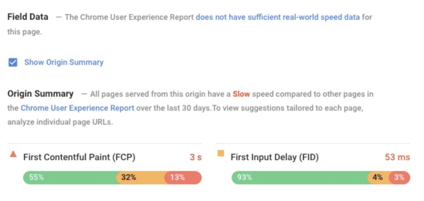Open the insufficient real-world speed data link

tap(277, 17)
